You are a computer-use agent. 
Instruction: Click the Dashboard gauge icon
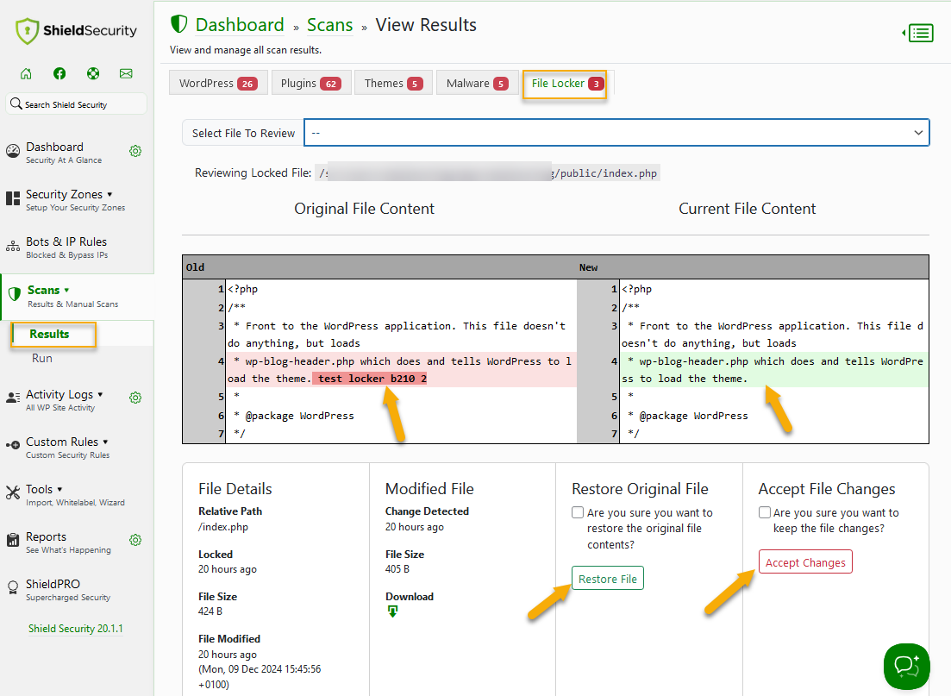(x=13, y=151)
